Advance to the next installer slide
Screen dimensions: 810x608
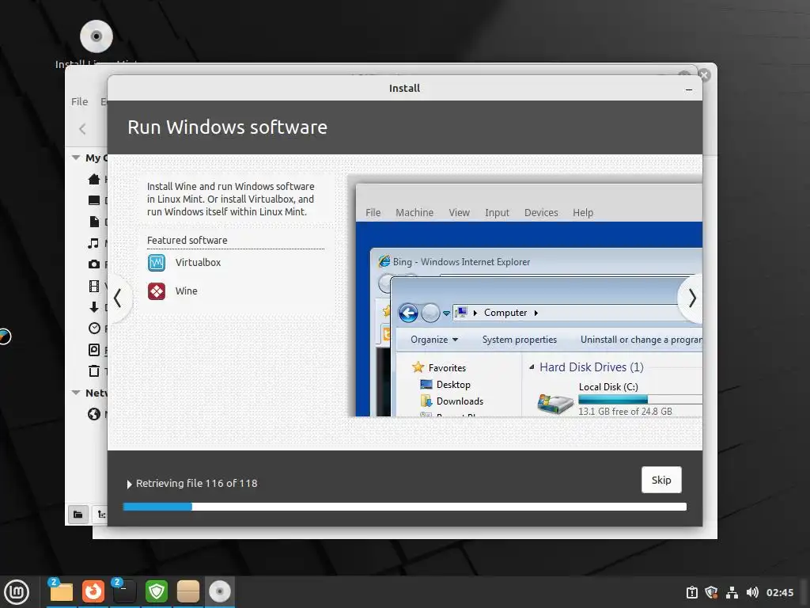coord(691,298)
